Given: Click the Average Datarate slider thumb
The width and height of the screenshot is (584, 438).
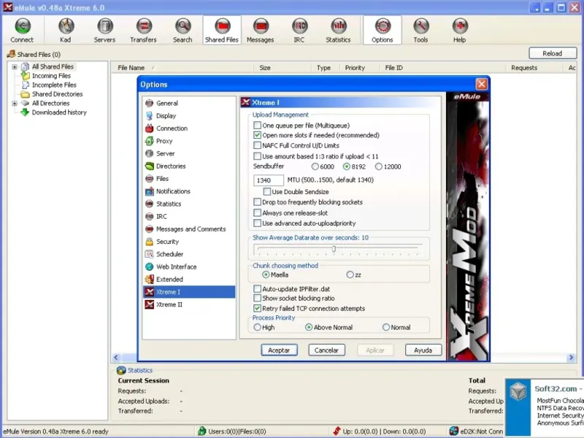Looking at the screenshot, I should (x=334, y=248).
